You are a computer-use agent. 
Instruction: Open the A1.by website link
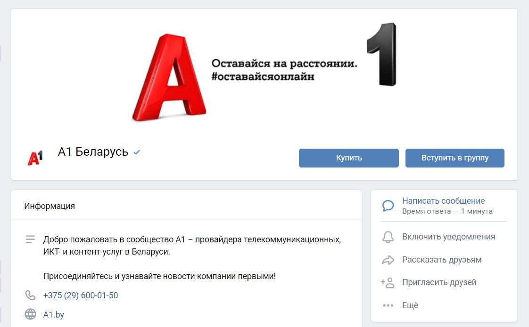tap(53, 315)
